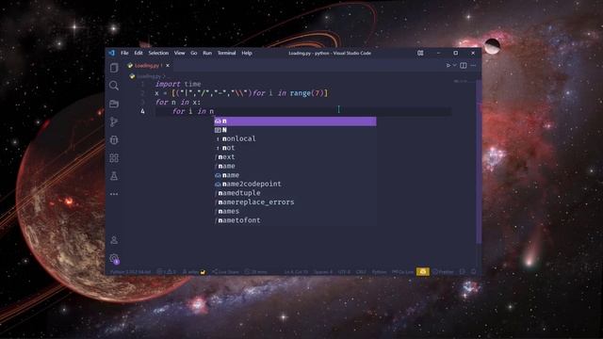Pick the 'not' keyword suggestion
Screen dimensions: 603x339
pos(295,148)
